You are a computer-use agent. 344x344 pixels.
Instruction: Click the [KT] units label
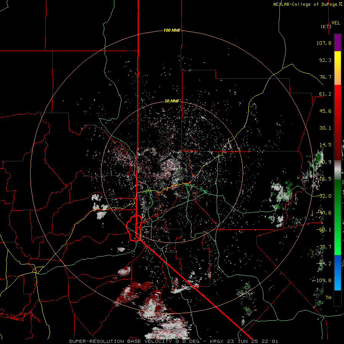point(326,26)
